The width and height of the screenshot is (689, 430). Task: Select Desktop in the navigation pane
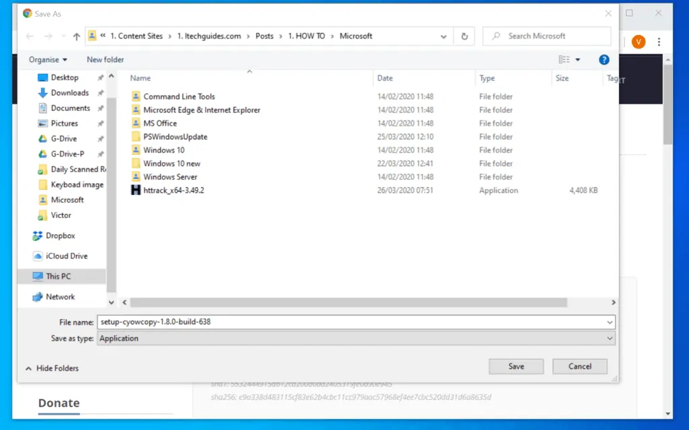pos(65,77)
